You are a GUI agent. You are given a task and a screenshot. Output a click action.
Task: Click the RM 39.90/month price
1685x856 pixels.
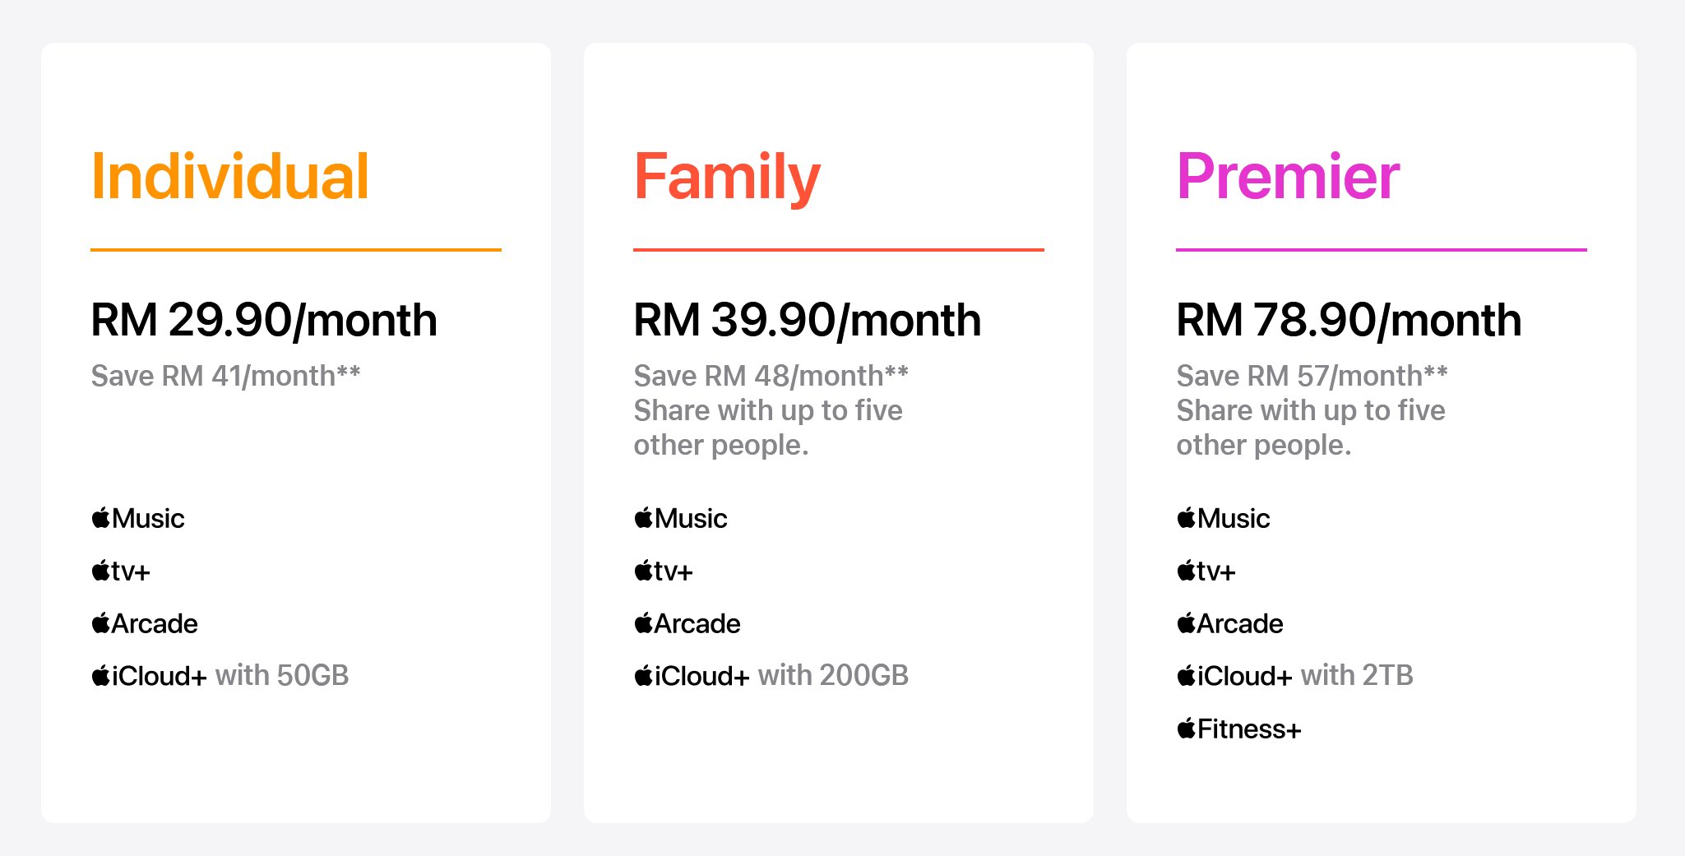(807, 320)
